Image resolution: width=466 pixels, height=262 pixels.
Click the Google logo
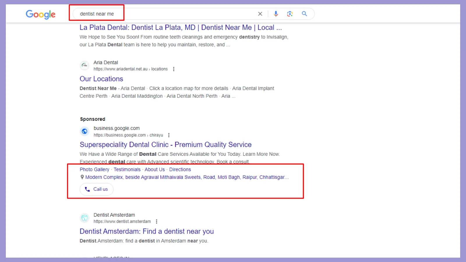pyautogui.click(x=40, y=14)
